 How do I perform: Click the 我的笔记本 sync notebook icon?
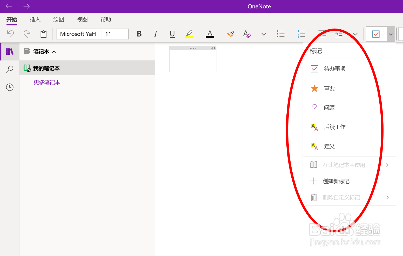[27, 68]
